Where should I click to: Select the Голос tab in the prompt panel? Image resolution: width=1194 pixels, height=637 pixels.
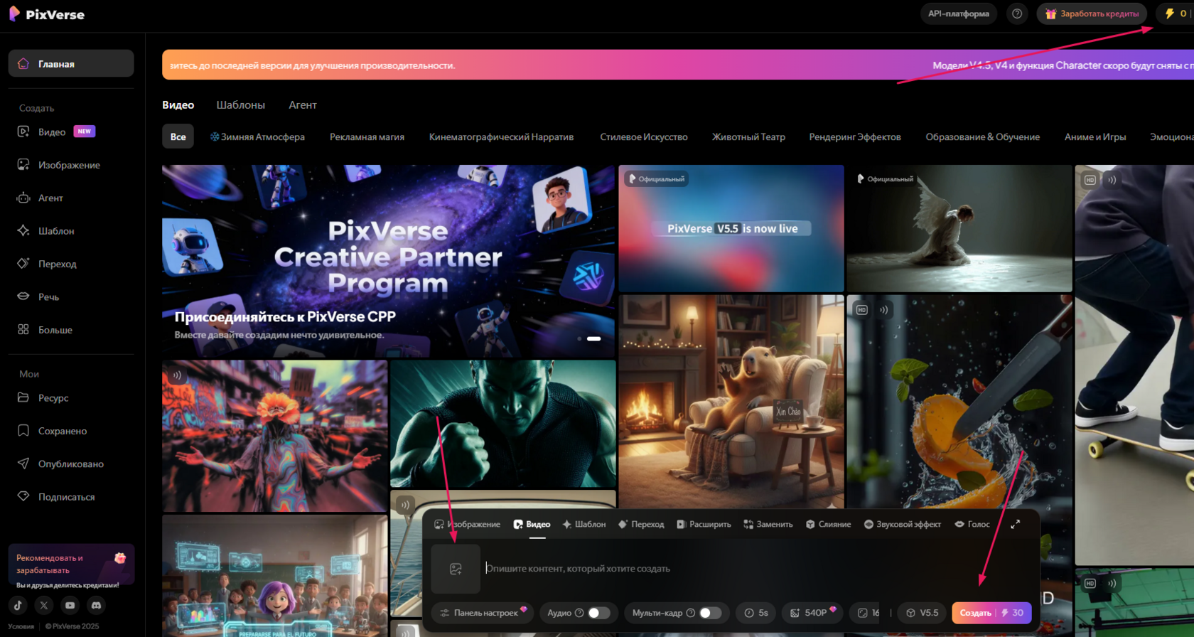tap(972, 524)
